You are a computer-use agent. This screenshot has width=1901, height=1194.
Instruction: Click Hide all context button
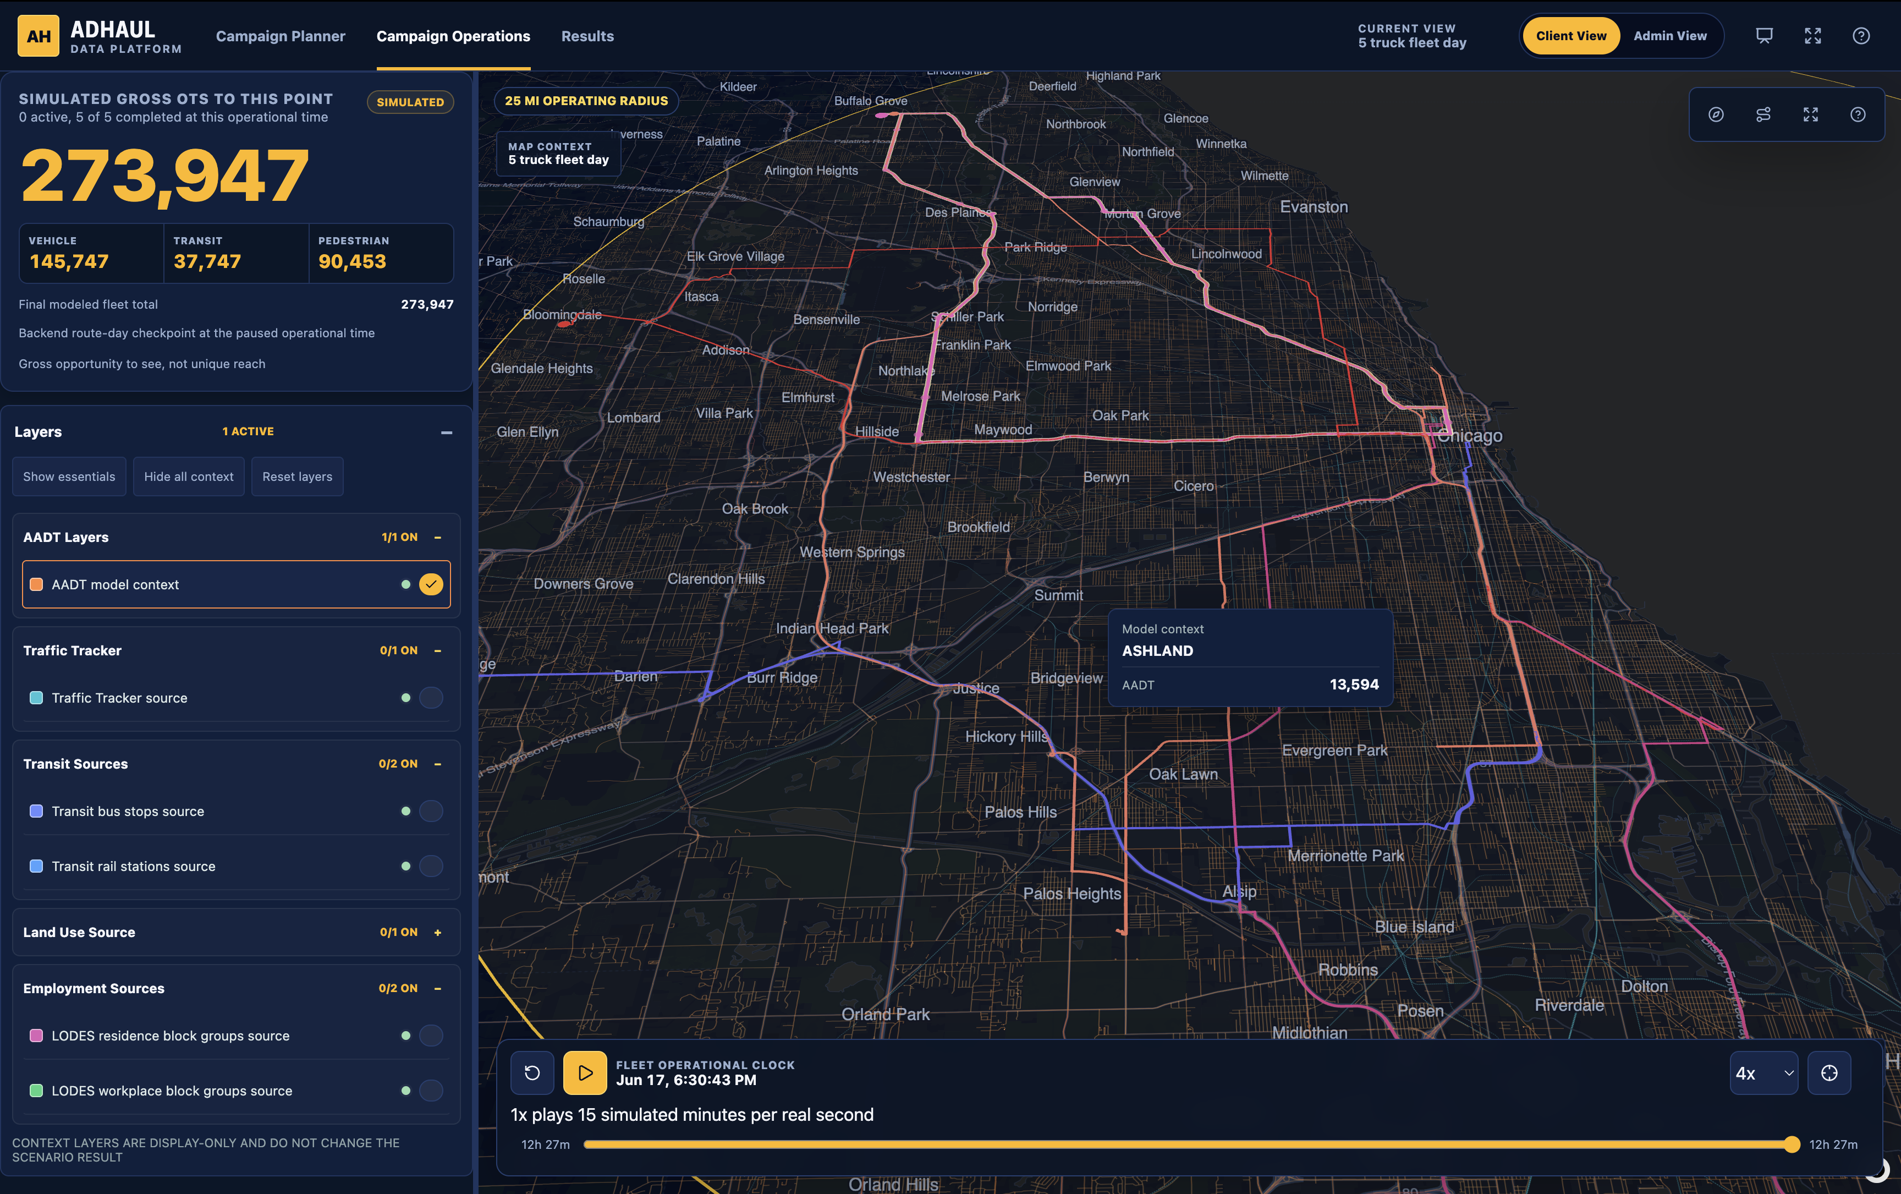[189, 476]
